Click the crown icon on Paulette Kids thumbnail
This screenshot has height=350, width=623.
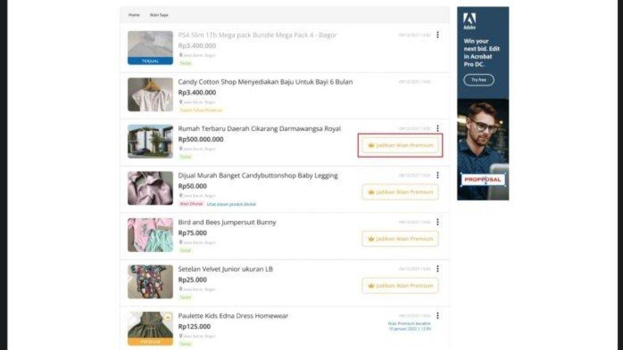tap(167, 317)
